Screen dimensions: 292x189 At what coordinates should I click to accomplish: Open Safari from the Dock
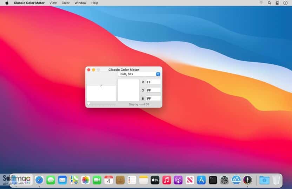39,180
